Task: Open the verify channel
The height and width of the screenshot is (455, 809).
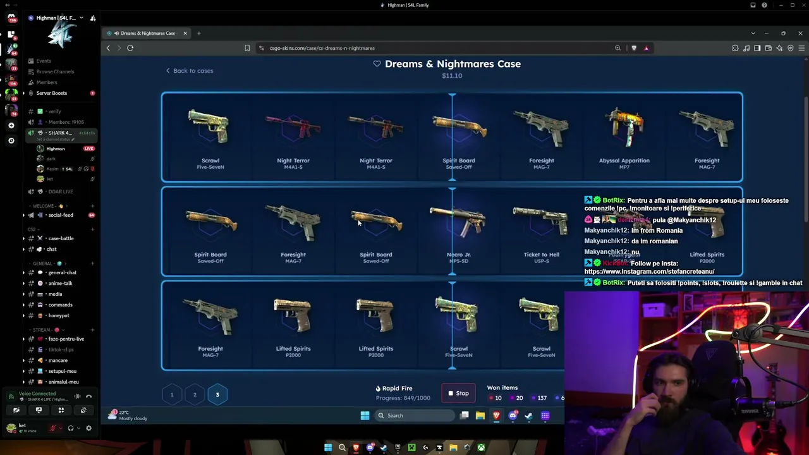Action: click(x=54, y=112)
